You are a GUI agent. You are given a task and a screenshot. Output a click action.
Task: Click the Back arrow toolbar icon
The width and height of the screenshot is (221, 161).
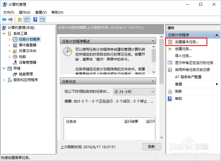pos(4,19)
